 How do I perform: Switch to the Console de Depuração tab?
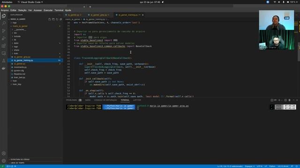[x=105, y=100]
